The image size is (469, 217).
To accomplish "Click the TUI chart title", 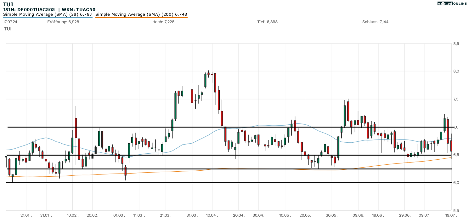I will pyautogui.click(x=8, y=4).
